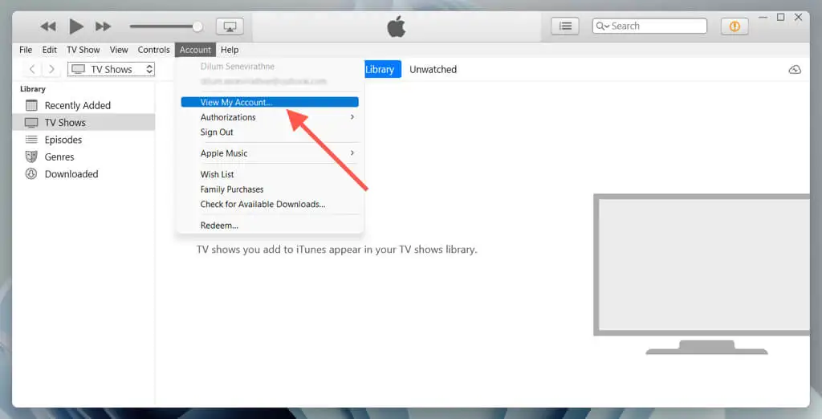The image size is (822, 419).
Task: Open the TV Shows media picker dropdown
Action: pyautogui.click(x=111, y=69)
